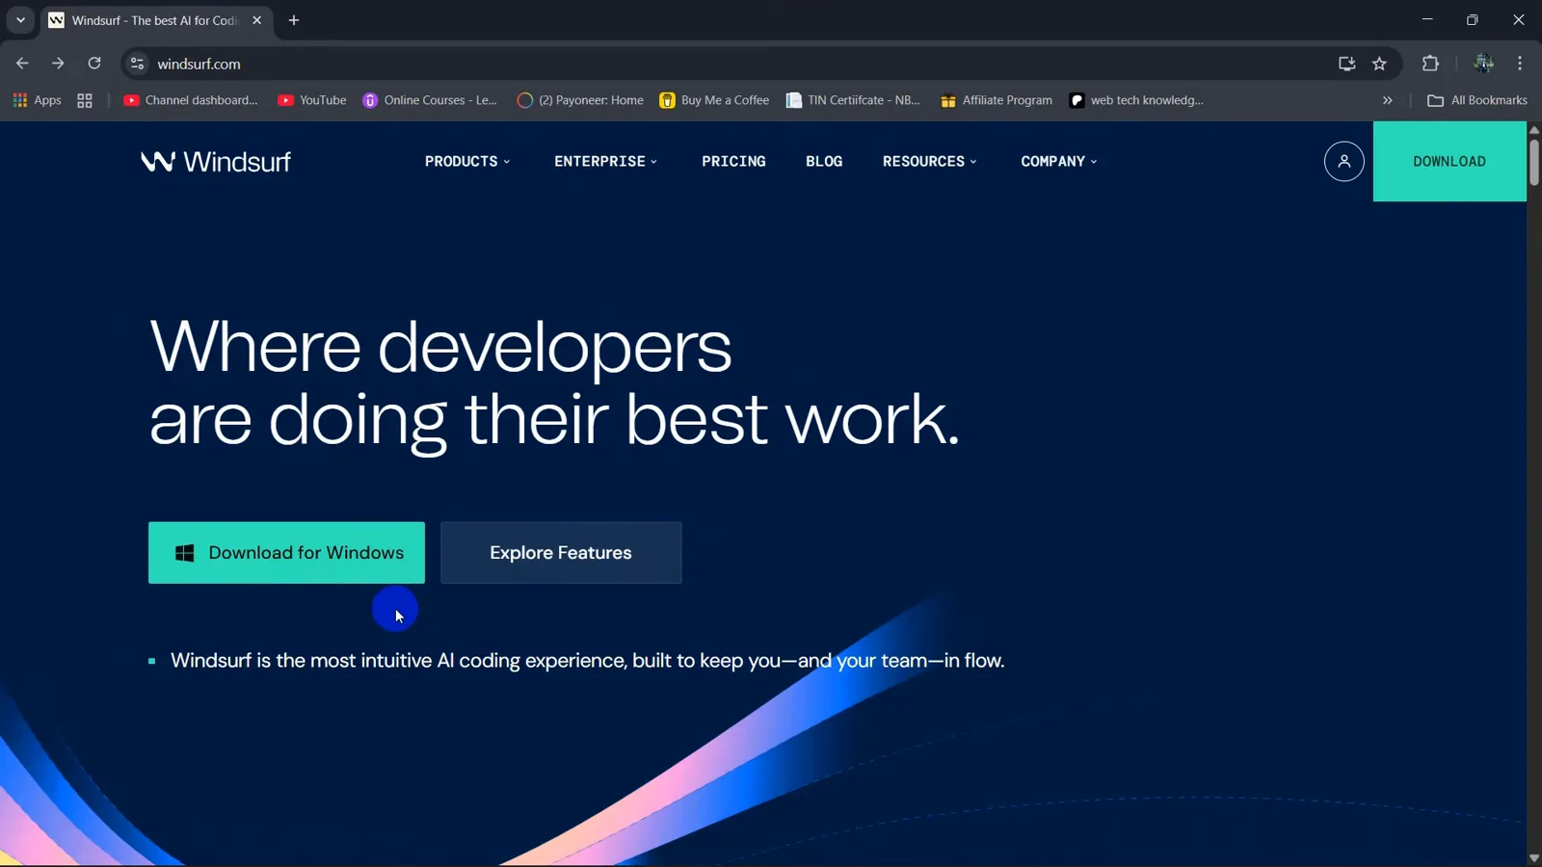The image size is (1542, 867).
Task: Expand the Enterprise menu
Action: (x=605, y=161)
